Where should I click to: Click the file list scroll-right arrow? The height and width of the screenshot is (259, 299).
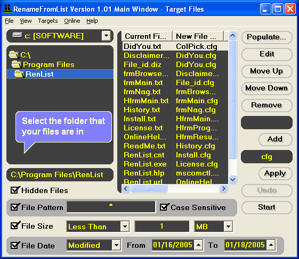(223, 189)
